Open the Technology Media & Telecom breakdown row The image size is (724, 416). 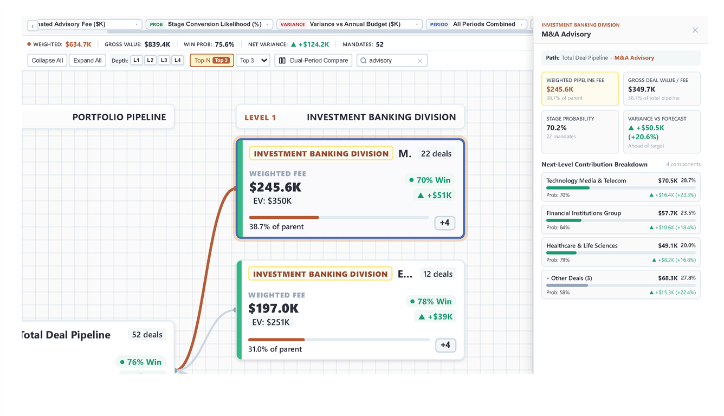(621, 187)
